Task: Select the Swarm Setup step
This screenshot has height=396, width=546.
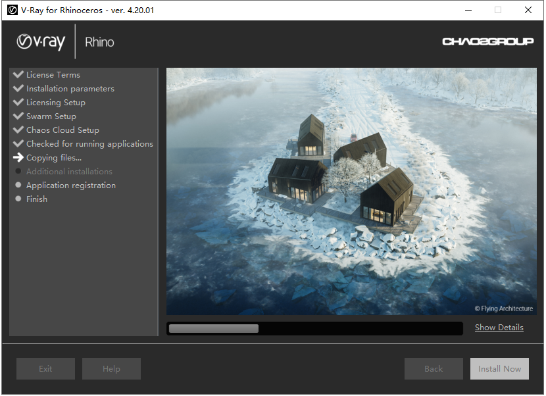Action: (x=51, y=116)
